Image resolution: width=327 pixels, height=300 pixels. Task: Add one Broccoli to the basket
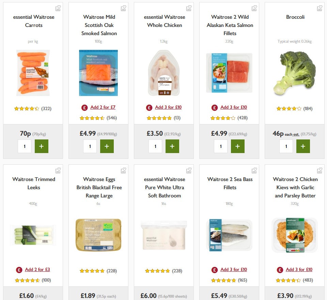click(x=303, y=146)
